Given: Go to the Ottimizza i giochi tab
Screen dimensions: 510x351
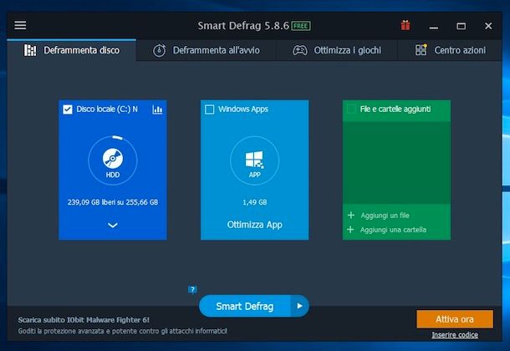Looking at the screenshot, I should (337, 50).
